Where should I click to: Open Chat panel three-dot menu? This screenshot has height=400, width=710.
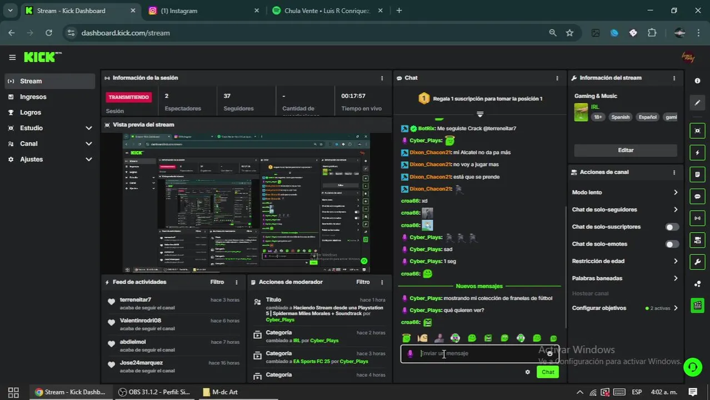[557, 78]
